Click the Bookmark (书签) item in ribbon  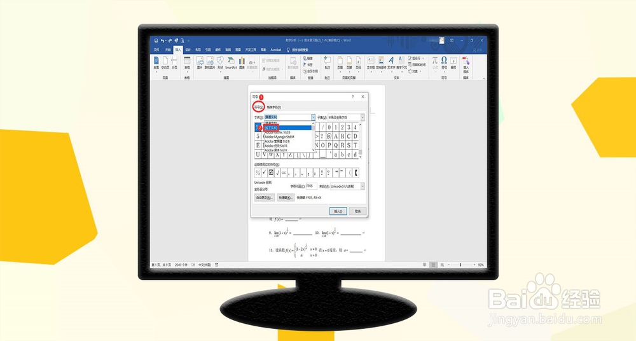(308, 64)
